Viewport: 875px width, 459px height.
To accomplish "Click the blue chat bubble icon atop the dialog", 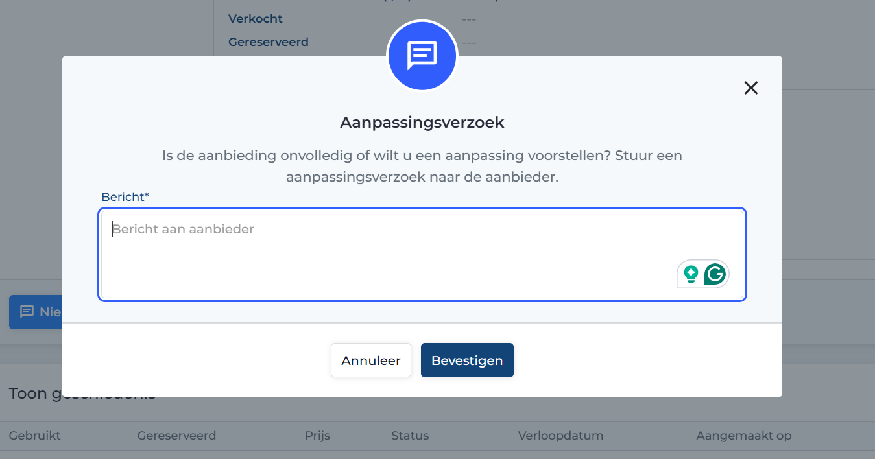I will tap(422, 56).
